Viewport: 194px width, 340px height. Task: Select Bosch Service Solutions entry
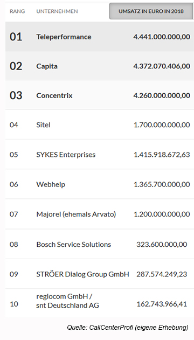click(x=74, y=245)
